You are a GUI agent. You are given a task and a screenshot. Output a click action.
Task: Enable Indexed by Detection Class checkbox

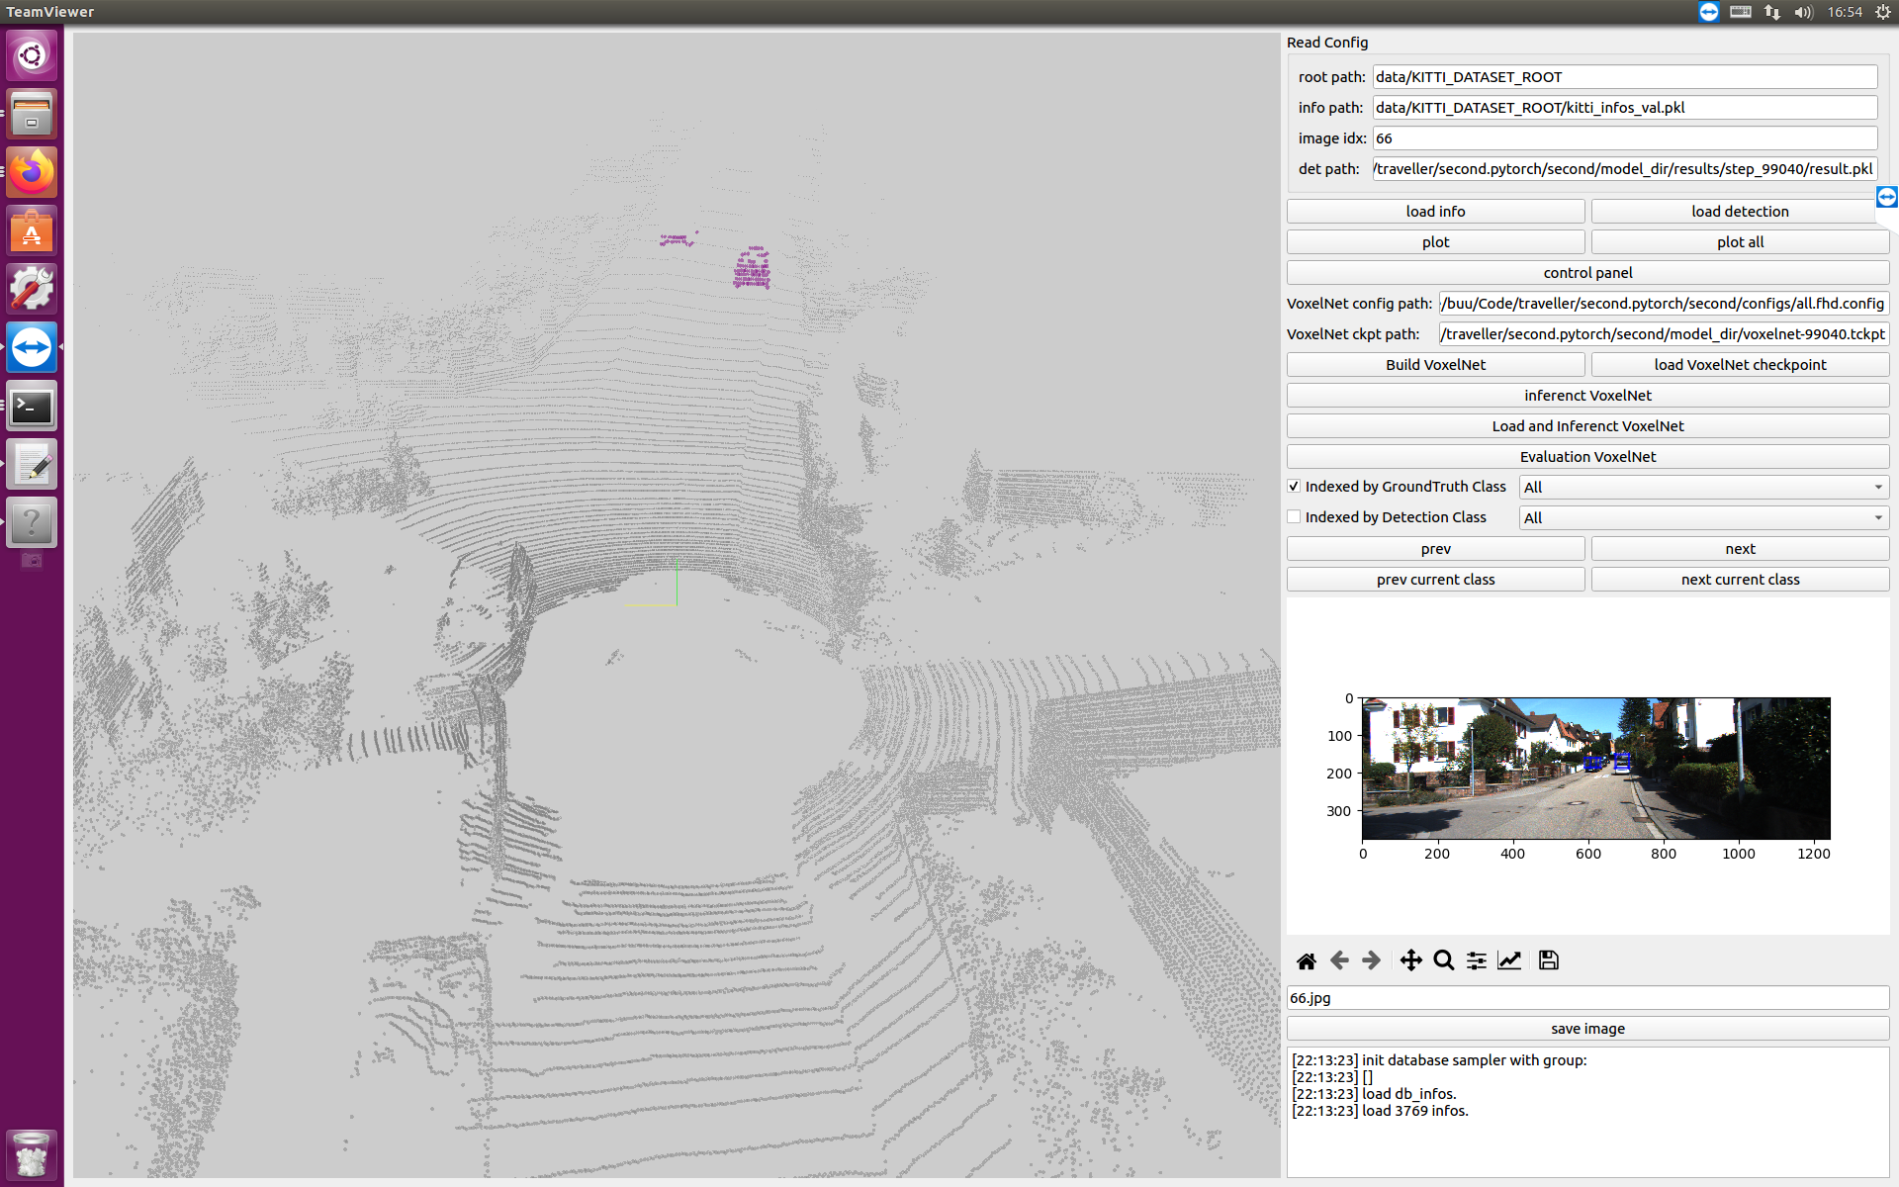[1294, 517]
